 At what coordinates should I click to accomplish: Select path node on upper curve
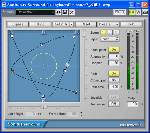(x=41, y=45)
